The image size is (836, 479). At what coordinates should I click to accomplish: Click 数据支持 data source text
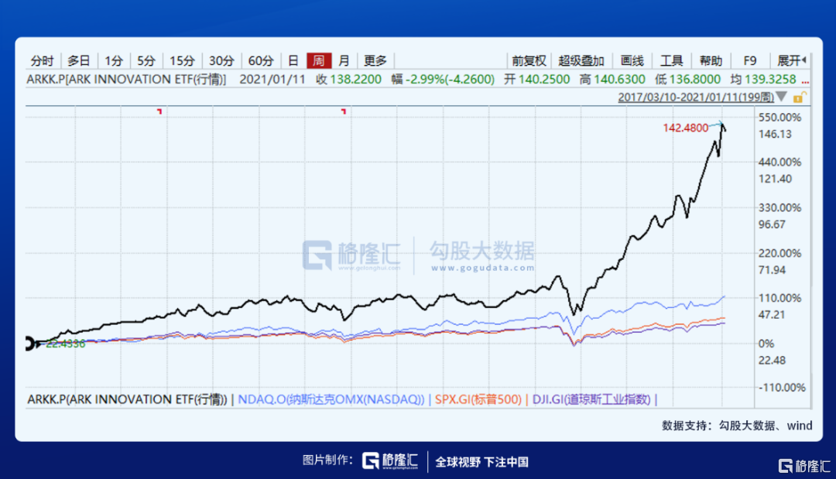pos(737,425)
